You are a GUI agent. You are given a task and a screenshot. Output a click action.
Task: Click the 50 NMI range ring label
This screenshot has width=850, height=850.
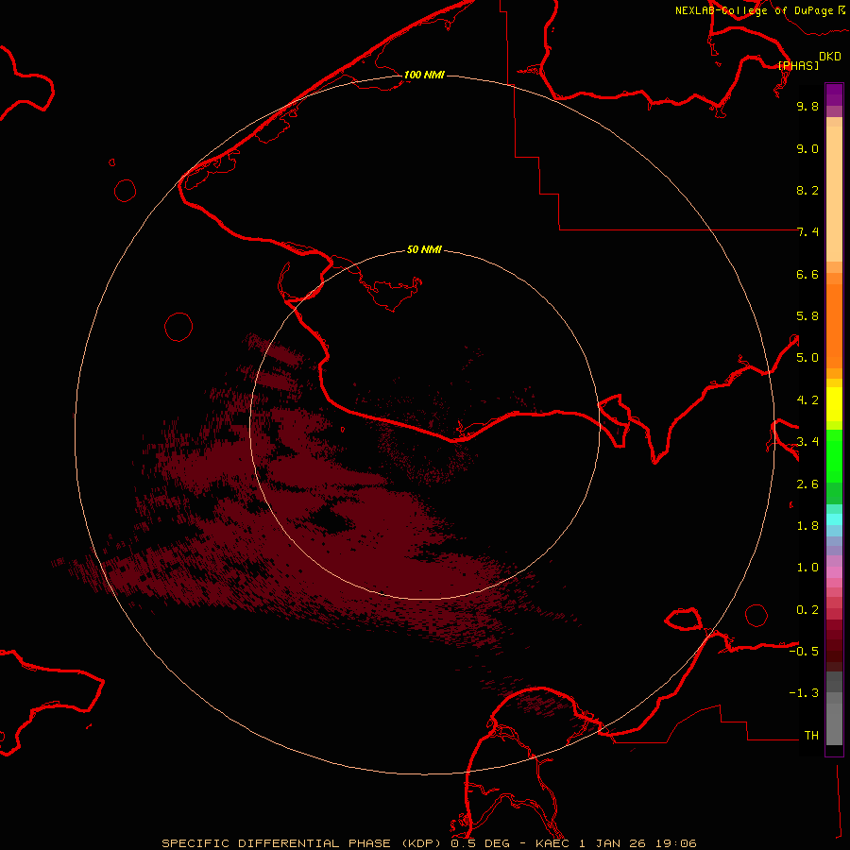[424, 249]
